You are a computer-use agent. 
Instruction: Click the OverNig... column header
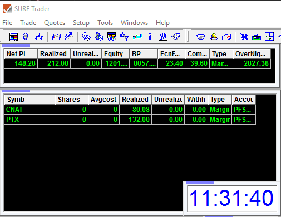coord(252,54)
